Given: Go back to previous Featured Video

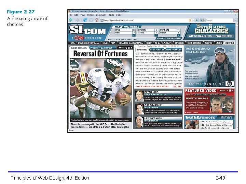Looking at the screenshot, I should coord(227,91).
